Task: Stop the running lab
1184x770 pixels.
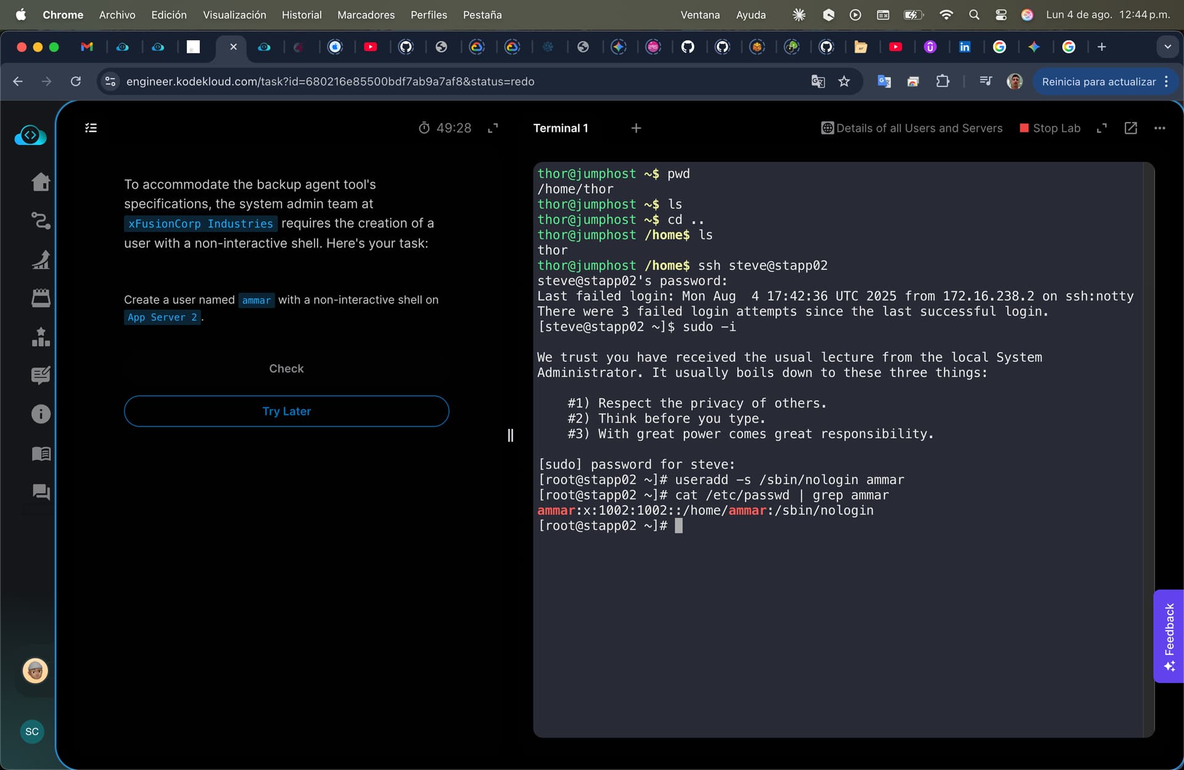Action: coord(1050,128)
